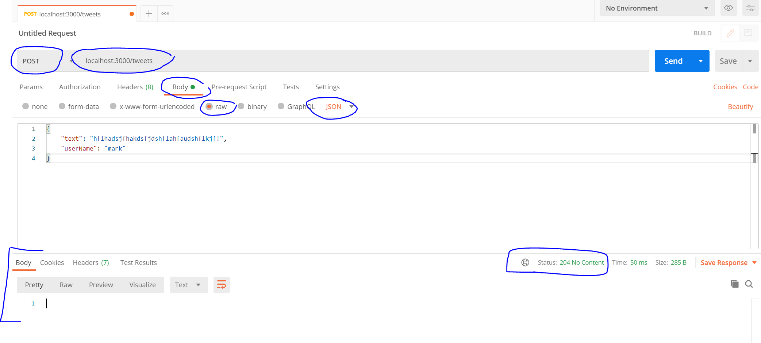Viewport: 761px width, 343px height.
Task: Choose the binary body type radio
Action: [252, 106]
